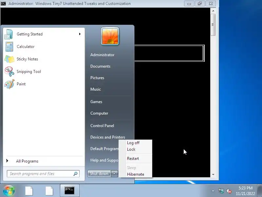Click the Calculator label text
The width and height of the screenshot is (262, 197).
click(26, 47)
